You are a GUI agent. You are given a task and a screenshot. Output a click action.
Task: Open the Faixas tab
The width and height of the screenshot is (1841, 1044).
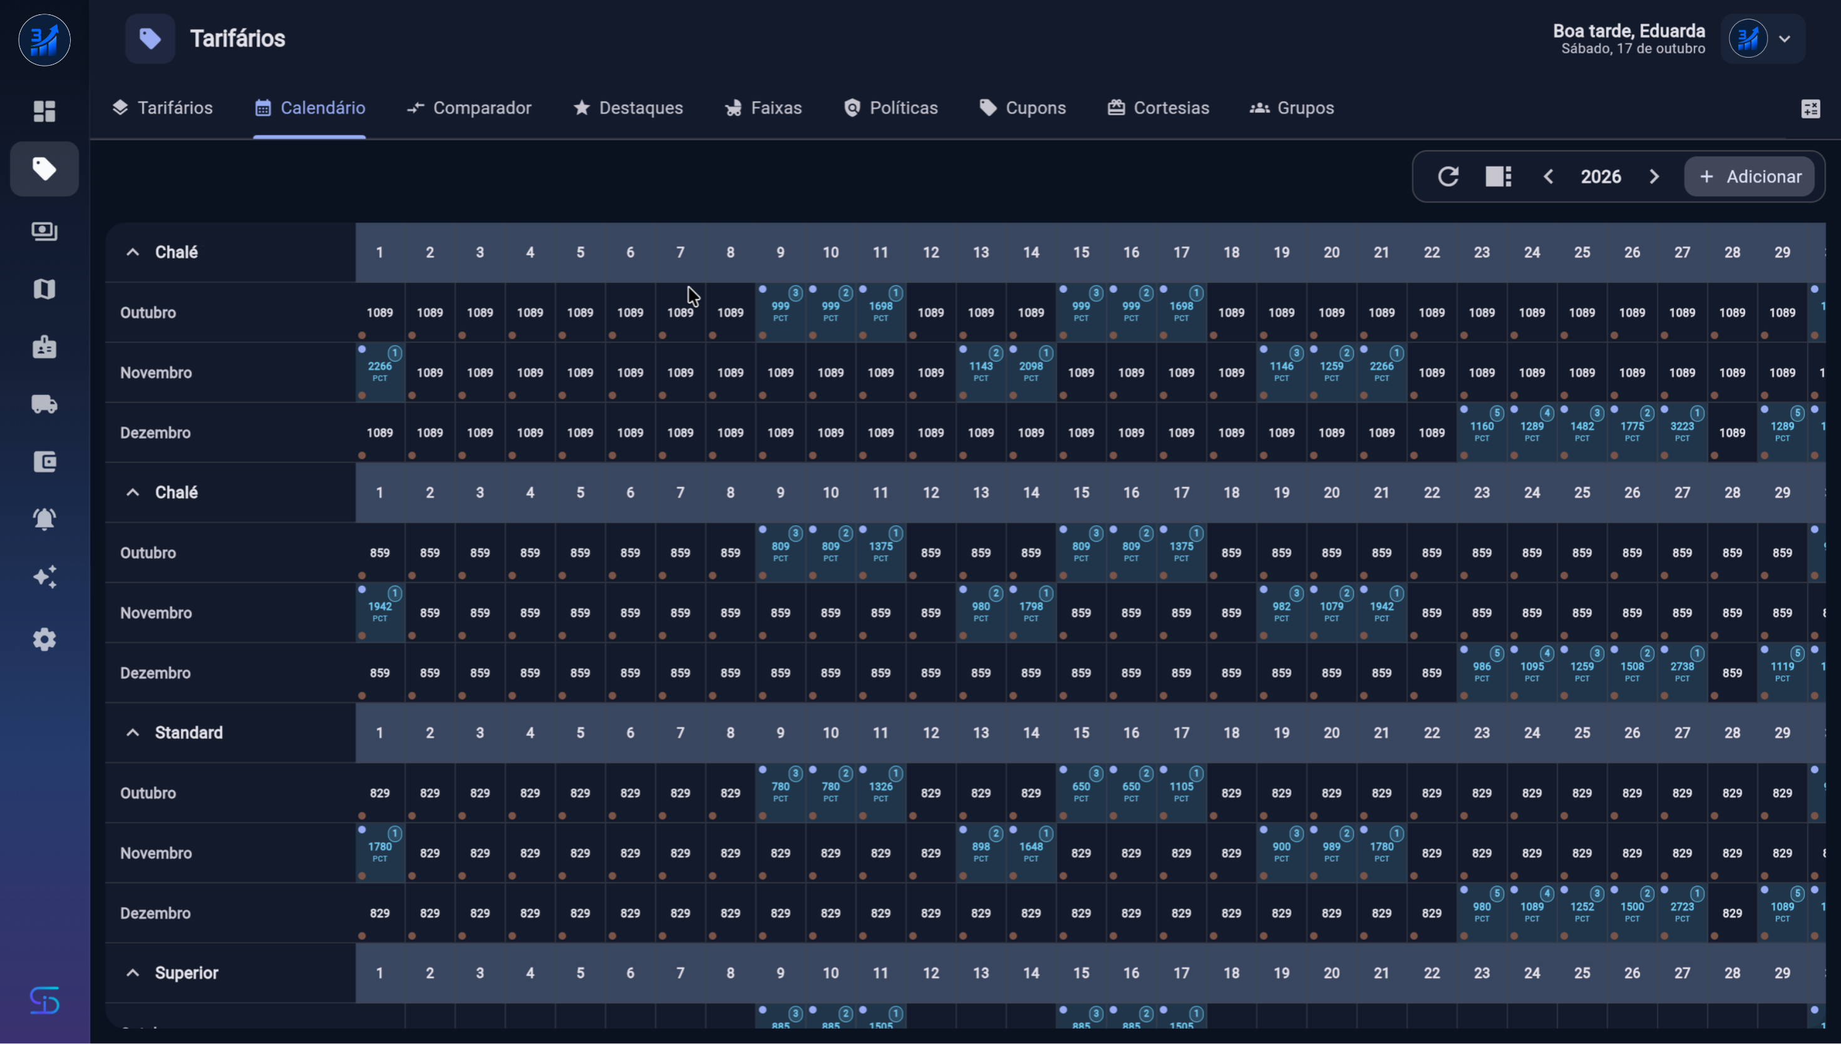pyautogui.click(x=763, y=108)
